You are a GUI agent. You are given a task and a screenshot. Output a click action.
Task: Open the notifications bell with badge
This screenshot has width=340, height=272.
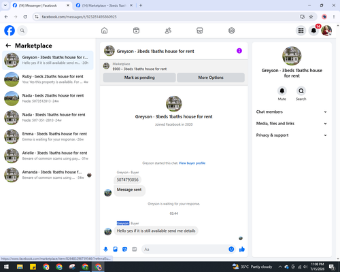coord(313,31)
